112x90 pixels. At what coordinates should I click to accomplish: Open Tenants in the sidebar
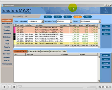pos(7,27)
